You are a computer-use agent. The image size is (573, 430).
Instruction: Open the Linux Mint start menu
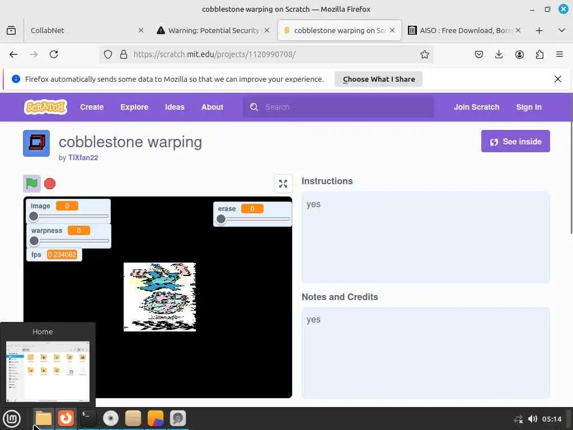[x=12, y=419]
